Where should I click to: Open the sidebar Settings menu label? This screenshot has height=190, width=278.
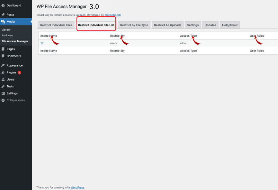(x=12, y=93)
